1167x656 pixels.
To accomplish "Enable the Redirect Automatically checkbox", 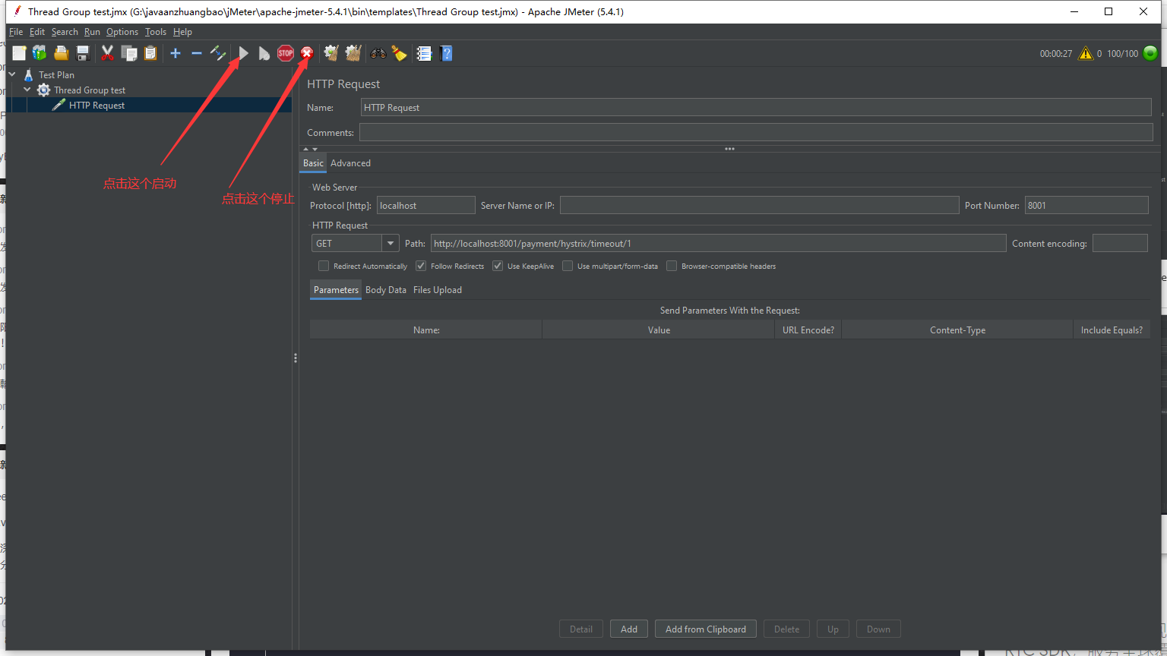I will 324,266.
